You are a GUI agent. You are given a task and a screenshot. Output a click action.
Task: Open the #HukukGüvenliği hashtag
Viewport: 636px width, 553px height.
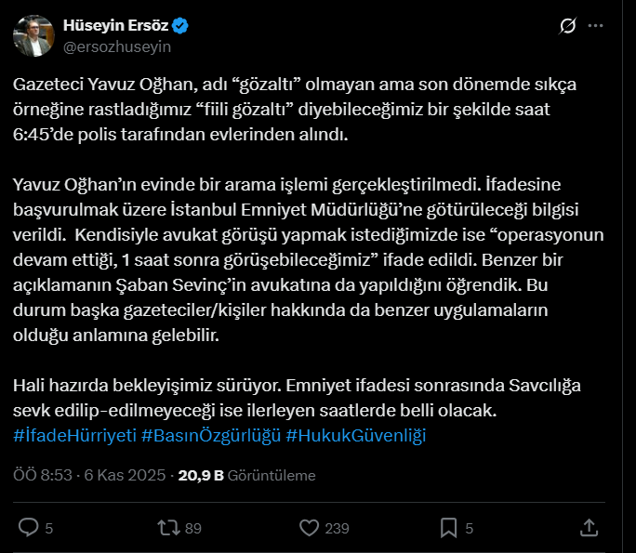pos(356,436)
